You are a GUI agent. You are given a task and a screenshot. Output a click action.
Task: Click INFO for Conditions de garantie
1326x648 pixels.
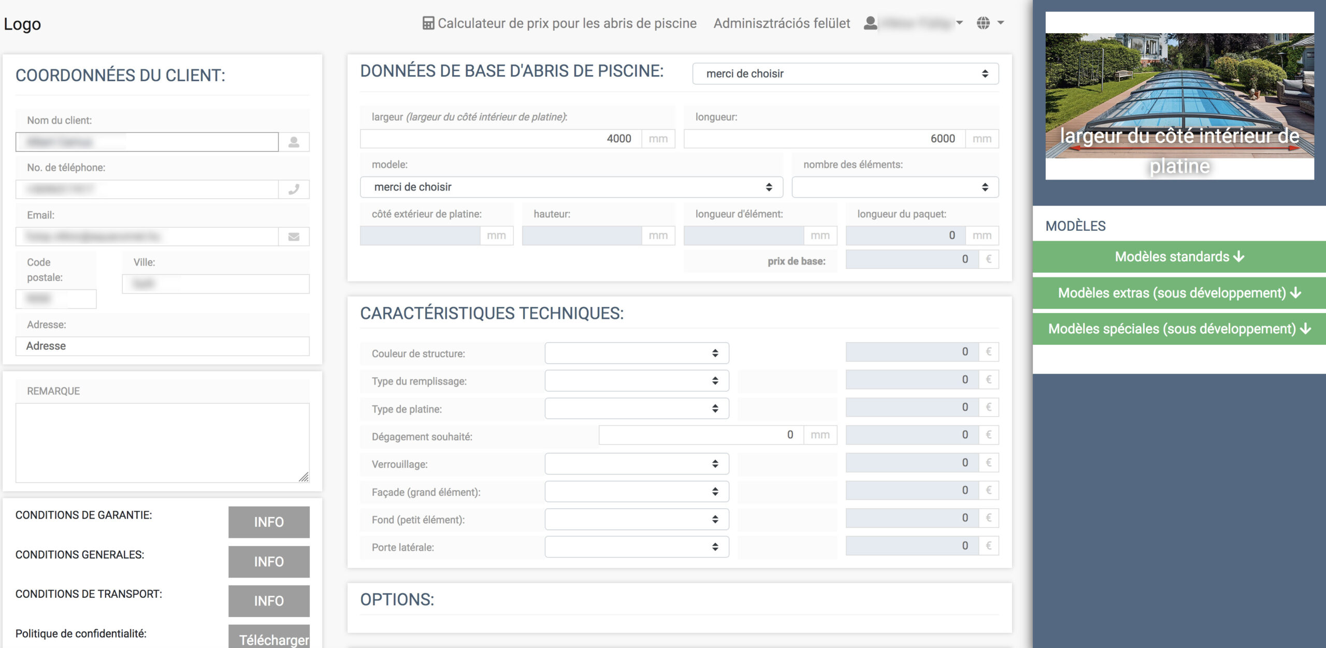[269, 522]
